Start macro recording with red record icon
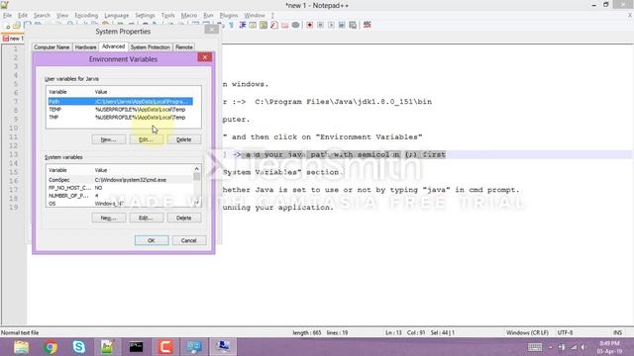This screenshot has width=634, height=356. (309, 25)
